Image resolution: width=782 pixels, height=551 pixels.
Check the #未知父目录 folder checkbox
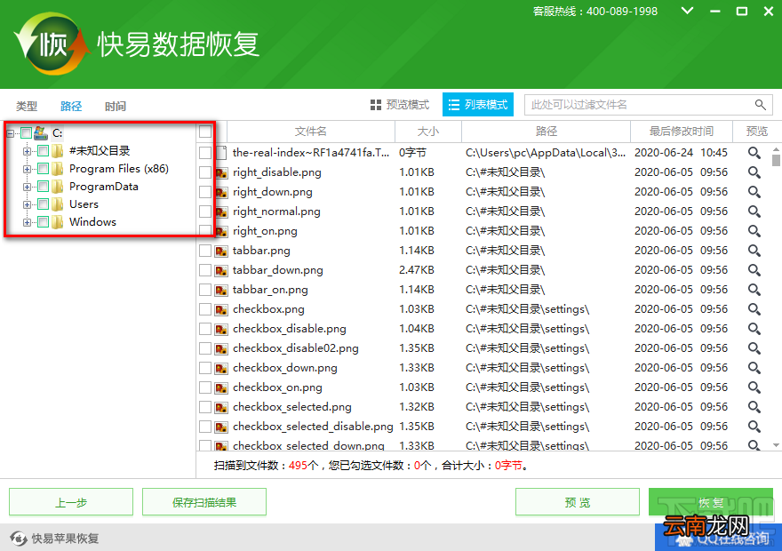[x=44, y=150]
